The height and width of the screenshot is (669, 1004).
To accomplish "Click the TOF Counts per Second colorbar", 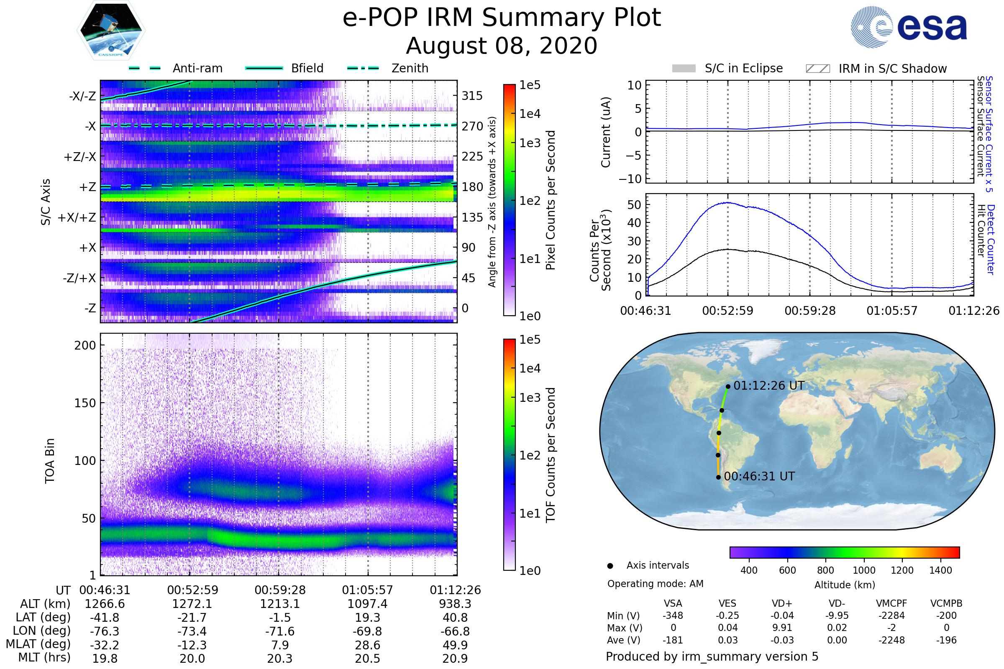I will pyautogui.click(x=509, y=455).
